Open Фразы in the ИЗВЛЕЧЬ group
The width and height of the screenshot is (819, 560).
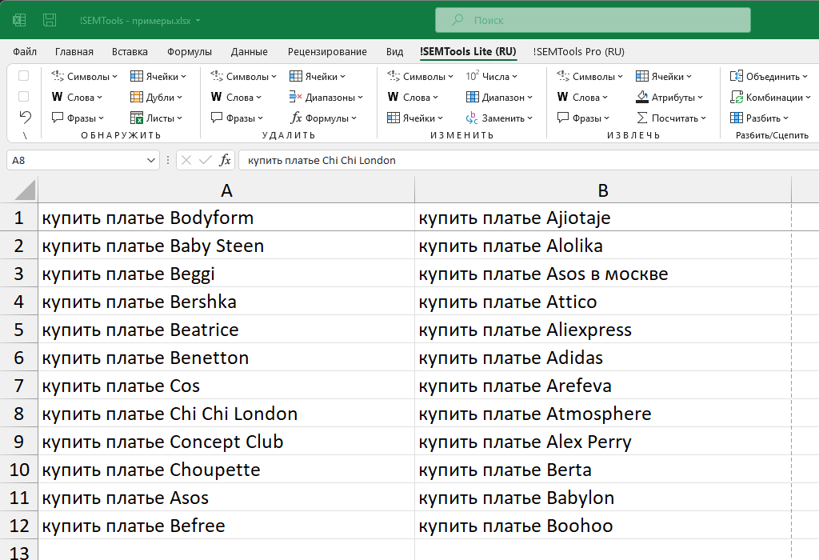click(x=583, y=118)
